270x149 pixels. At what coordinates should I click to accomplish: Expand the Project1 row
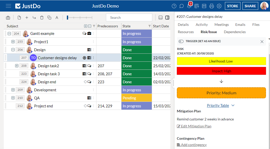point(13,42)
